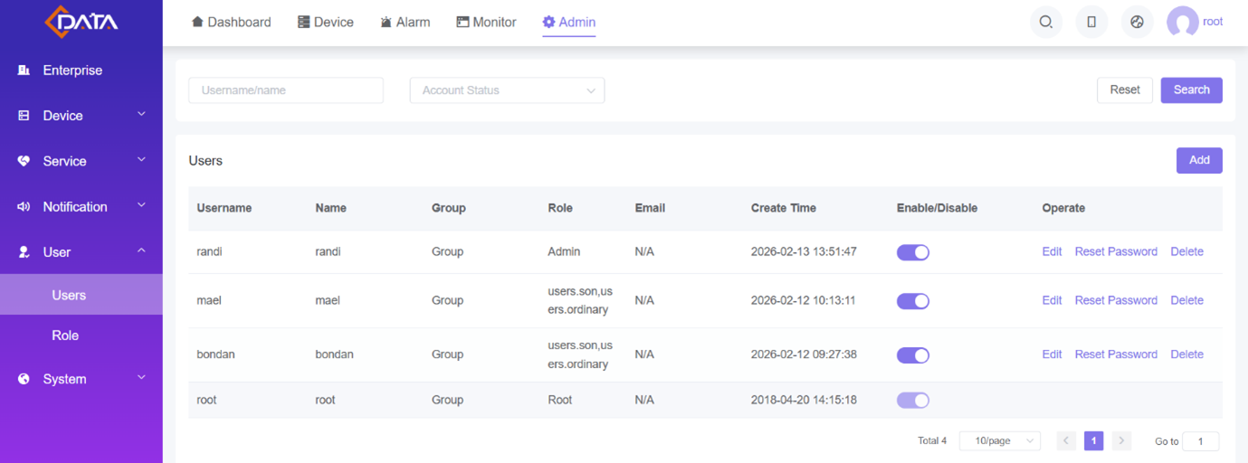Click the Add user button

(1198, 160)
